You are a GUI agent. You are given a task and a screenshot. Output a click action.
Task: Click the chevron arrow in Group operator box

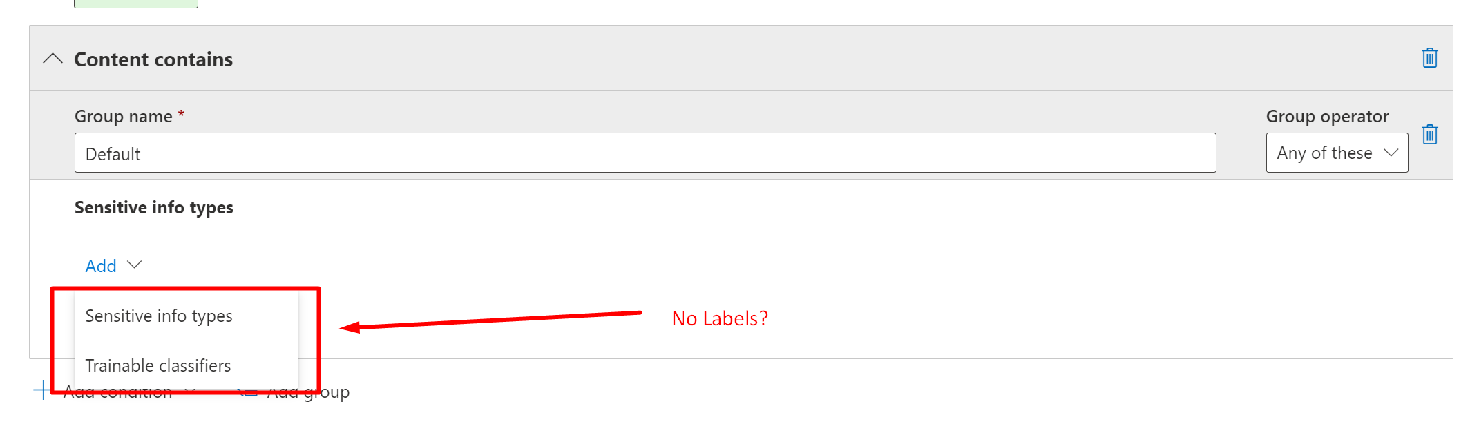click(x=1391, y=153)
